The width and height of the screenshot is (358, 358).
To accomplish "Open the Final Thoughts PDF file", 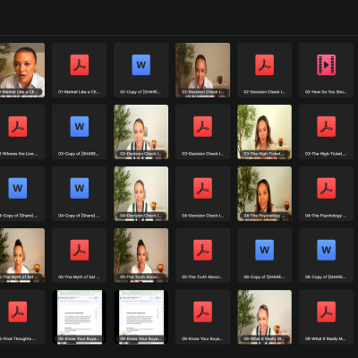I will (21, 317).
